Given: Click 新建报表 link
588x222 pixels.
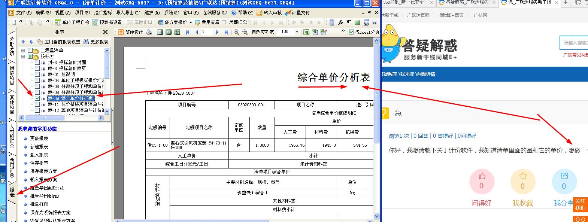Looking at the screenshot, I should [39, 147].
